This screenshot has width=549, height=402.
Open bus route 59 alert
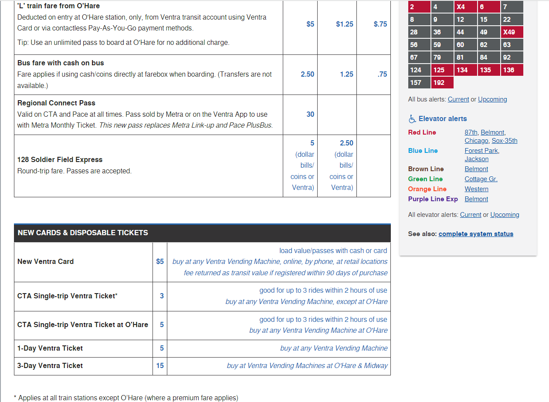coord(442,45)
